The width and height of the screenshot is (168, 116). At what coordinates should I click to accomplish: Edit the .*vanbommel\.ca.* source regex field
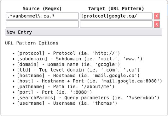[x=42, y=16]
